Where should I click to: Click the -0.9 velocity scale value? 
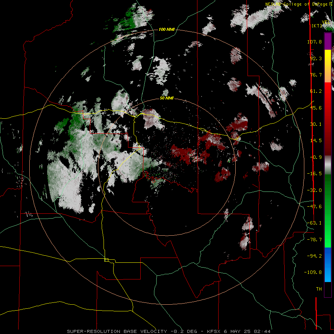click(316, 157)
